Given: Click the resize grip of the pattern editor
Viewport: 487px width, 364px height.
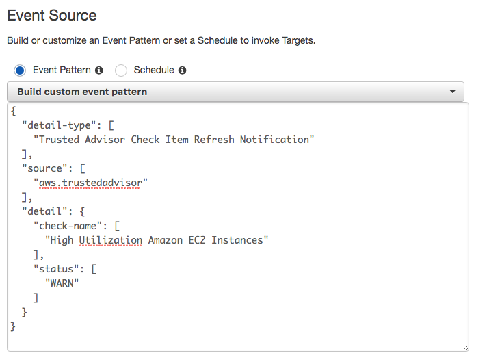Looking at the screenshot, I should (465, 348).
